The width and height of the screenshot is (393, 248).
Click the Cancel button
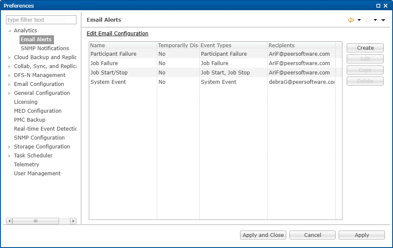[313, 235]
